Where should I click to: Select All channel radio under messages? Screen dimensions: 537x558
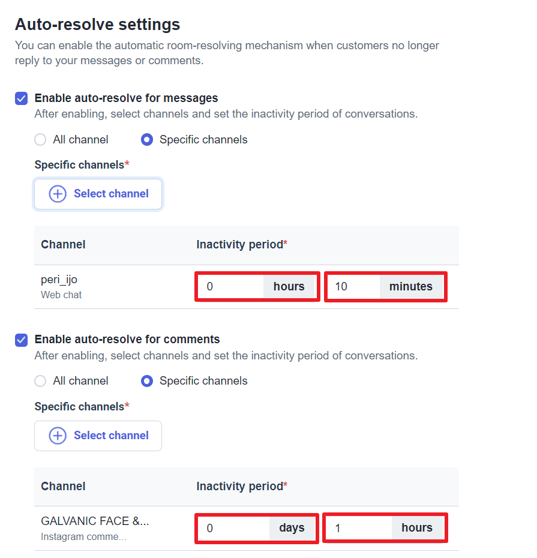pyautogui.click(x=40, y=140)
